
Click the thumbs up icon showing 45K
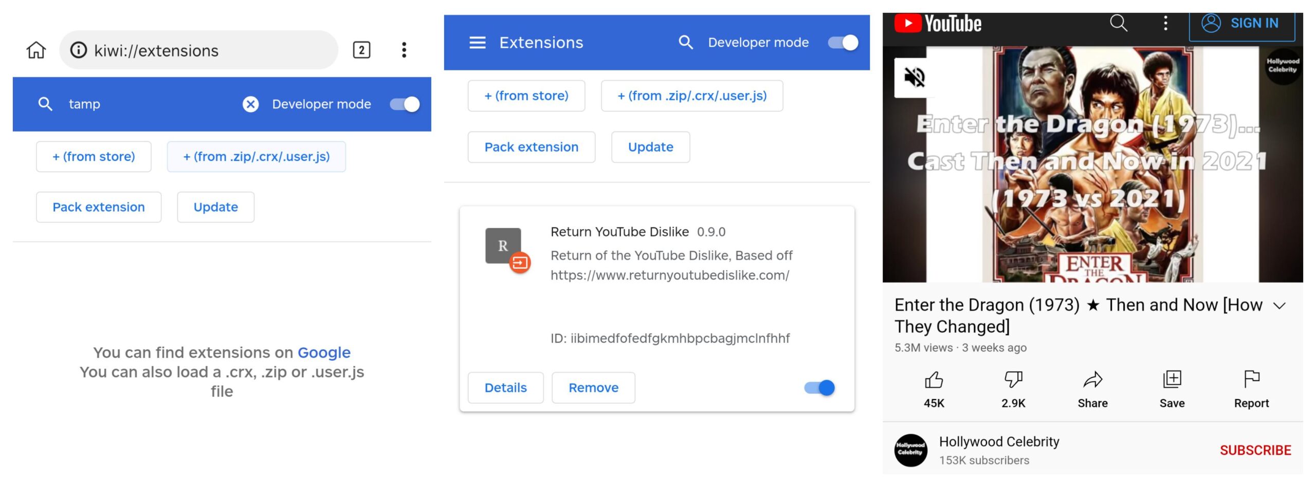point(934,380)
